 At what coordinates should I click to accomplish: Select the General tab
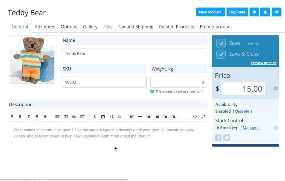tap(20, 27)
